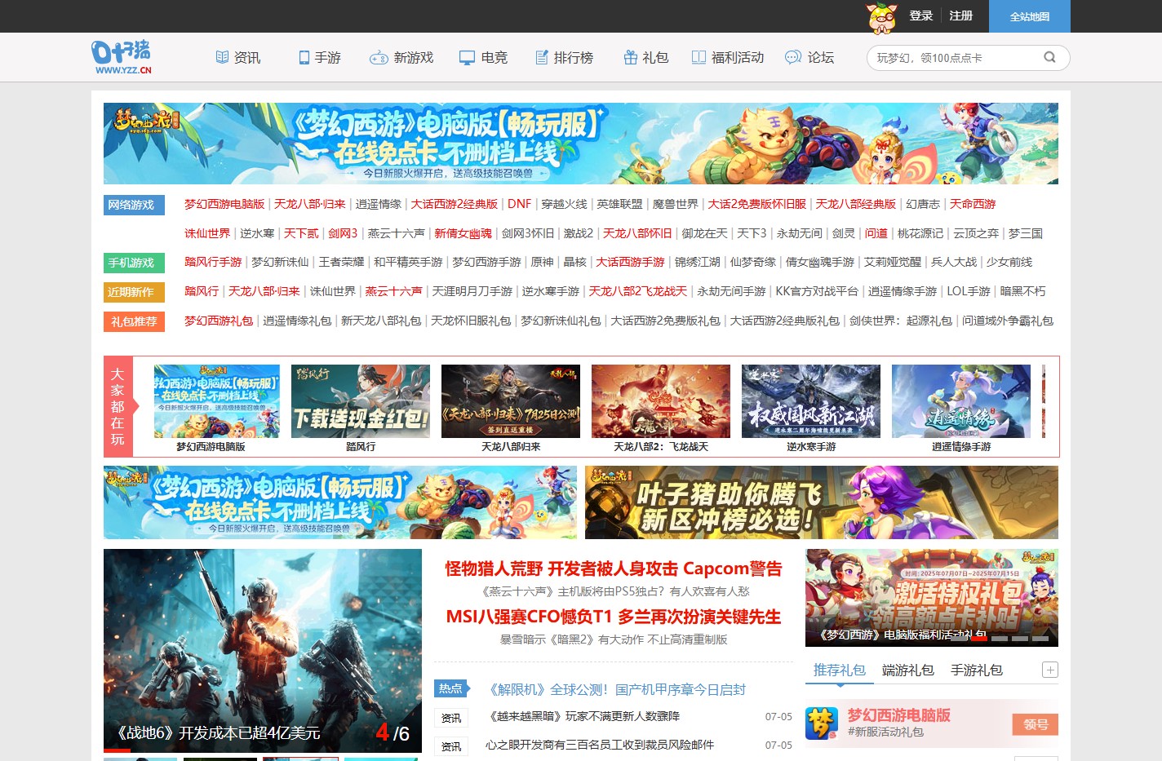1162x761 pixels.
Task: Open 心之眼开发商 layoff article
Action: coord(600,745)
